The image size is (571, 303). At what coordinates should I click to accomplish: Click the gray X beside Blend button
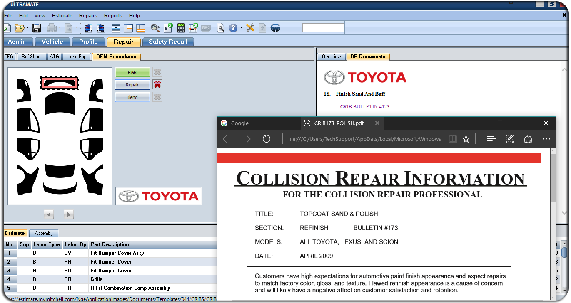pyautogui.click(x=157, y=97)
